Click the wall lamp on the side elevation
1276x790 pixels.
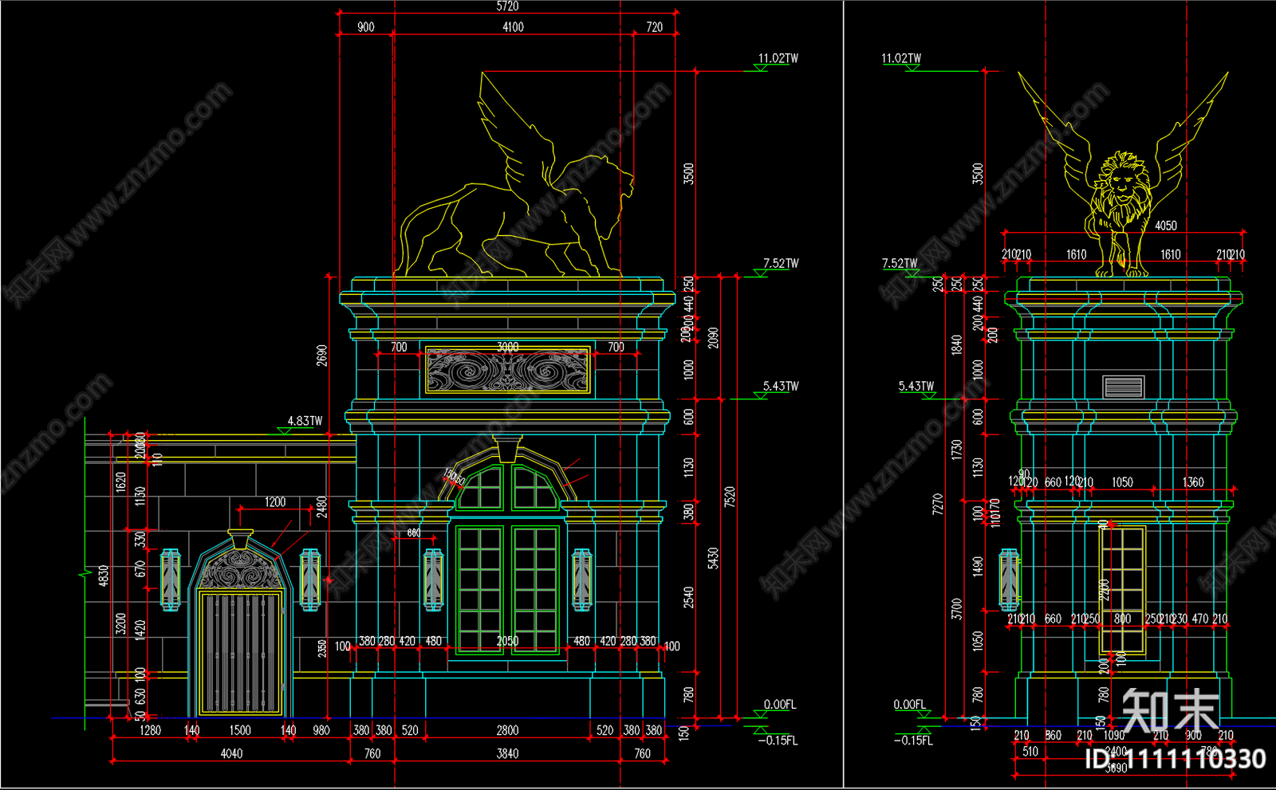(x=1009, y=580)
